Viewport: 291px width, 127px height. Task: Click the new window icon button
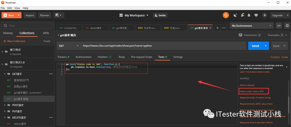tap(59, 15)
